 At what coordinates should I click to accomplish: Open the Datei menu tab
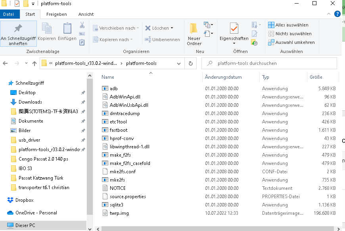[9, 14]
